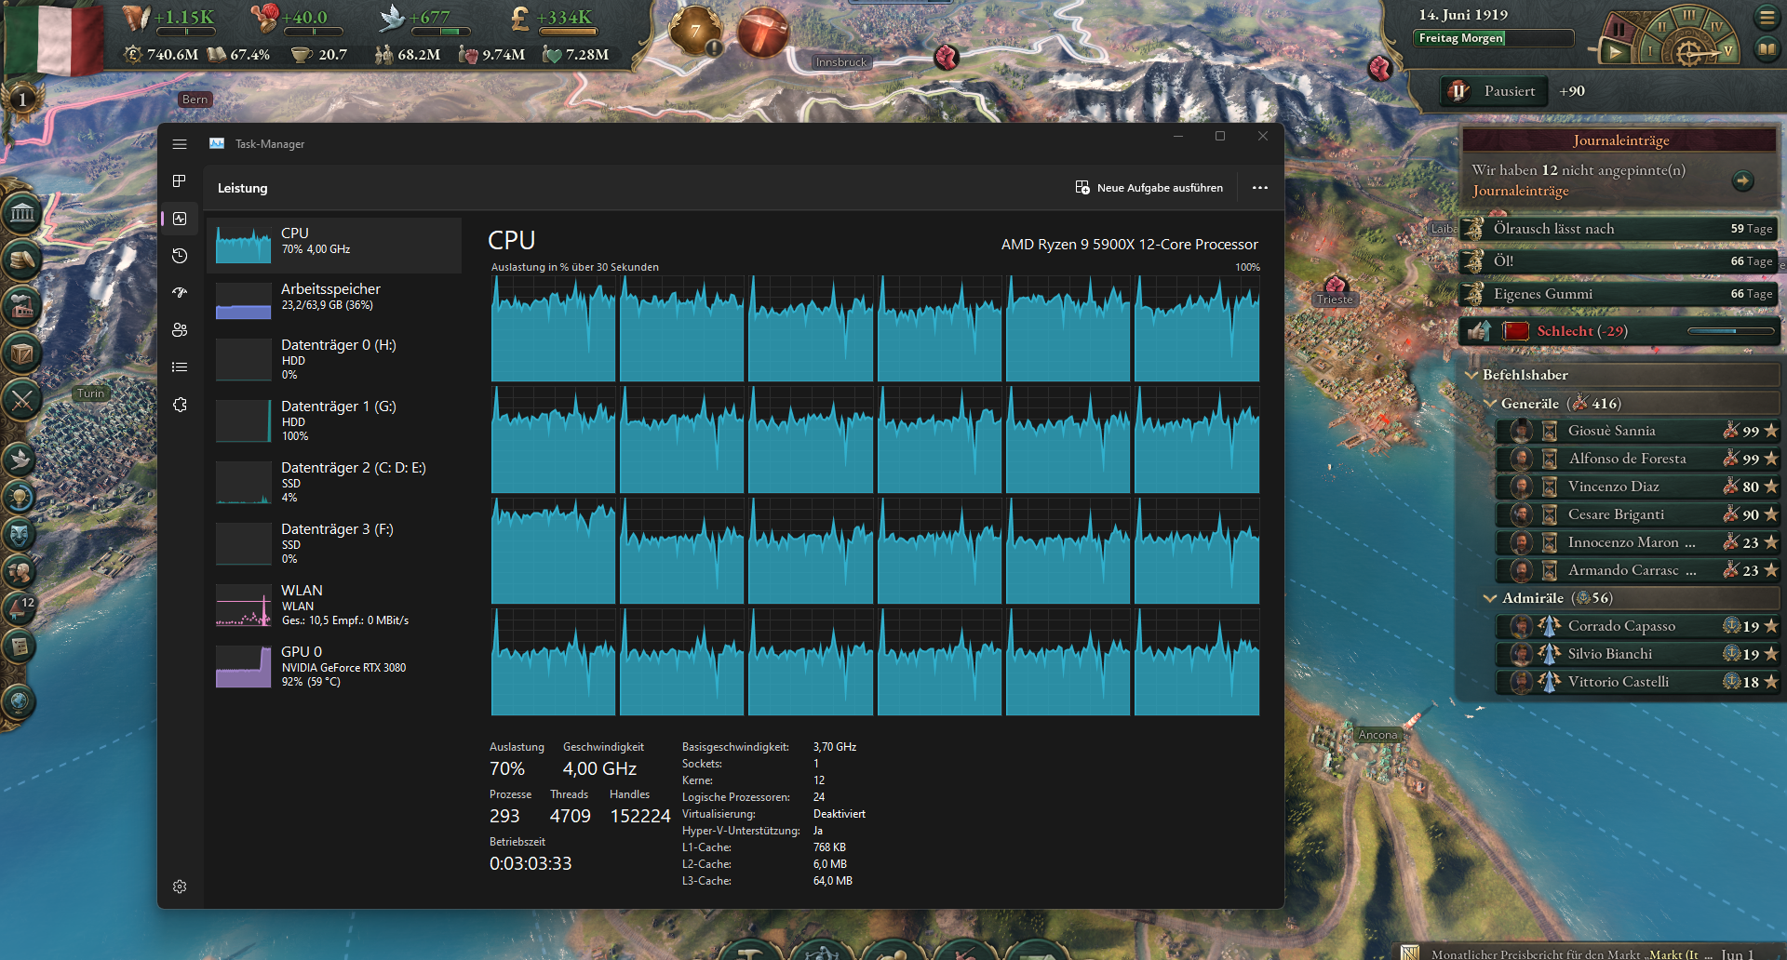1787x960 pixels.
Task: Open the Eigenes Gummi journal entry
Action: (1619, 294)
